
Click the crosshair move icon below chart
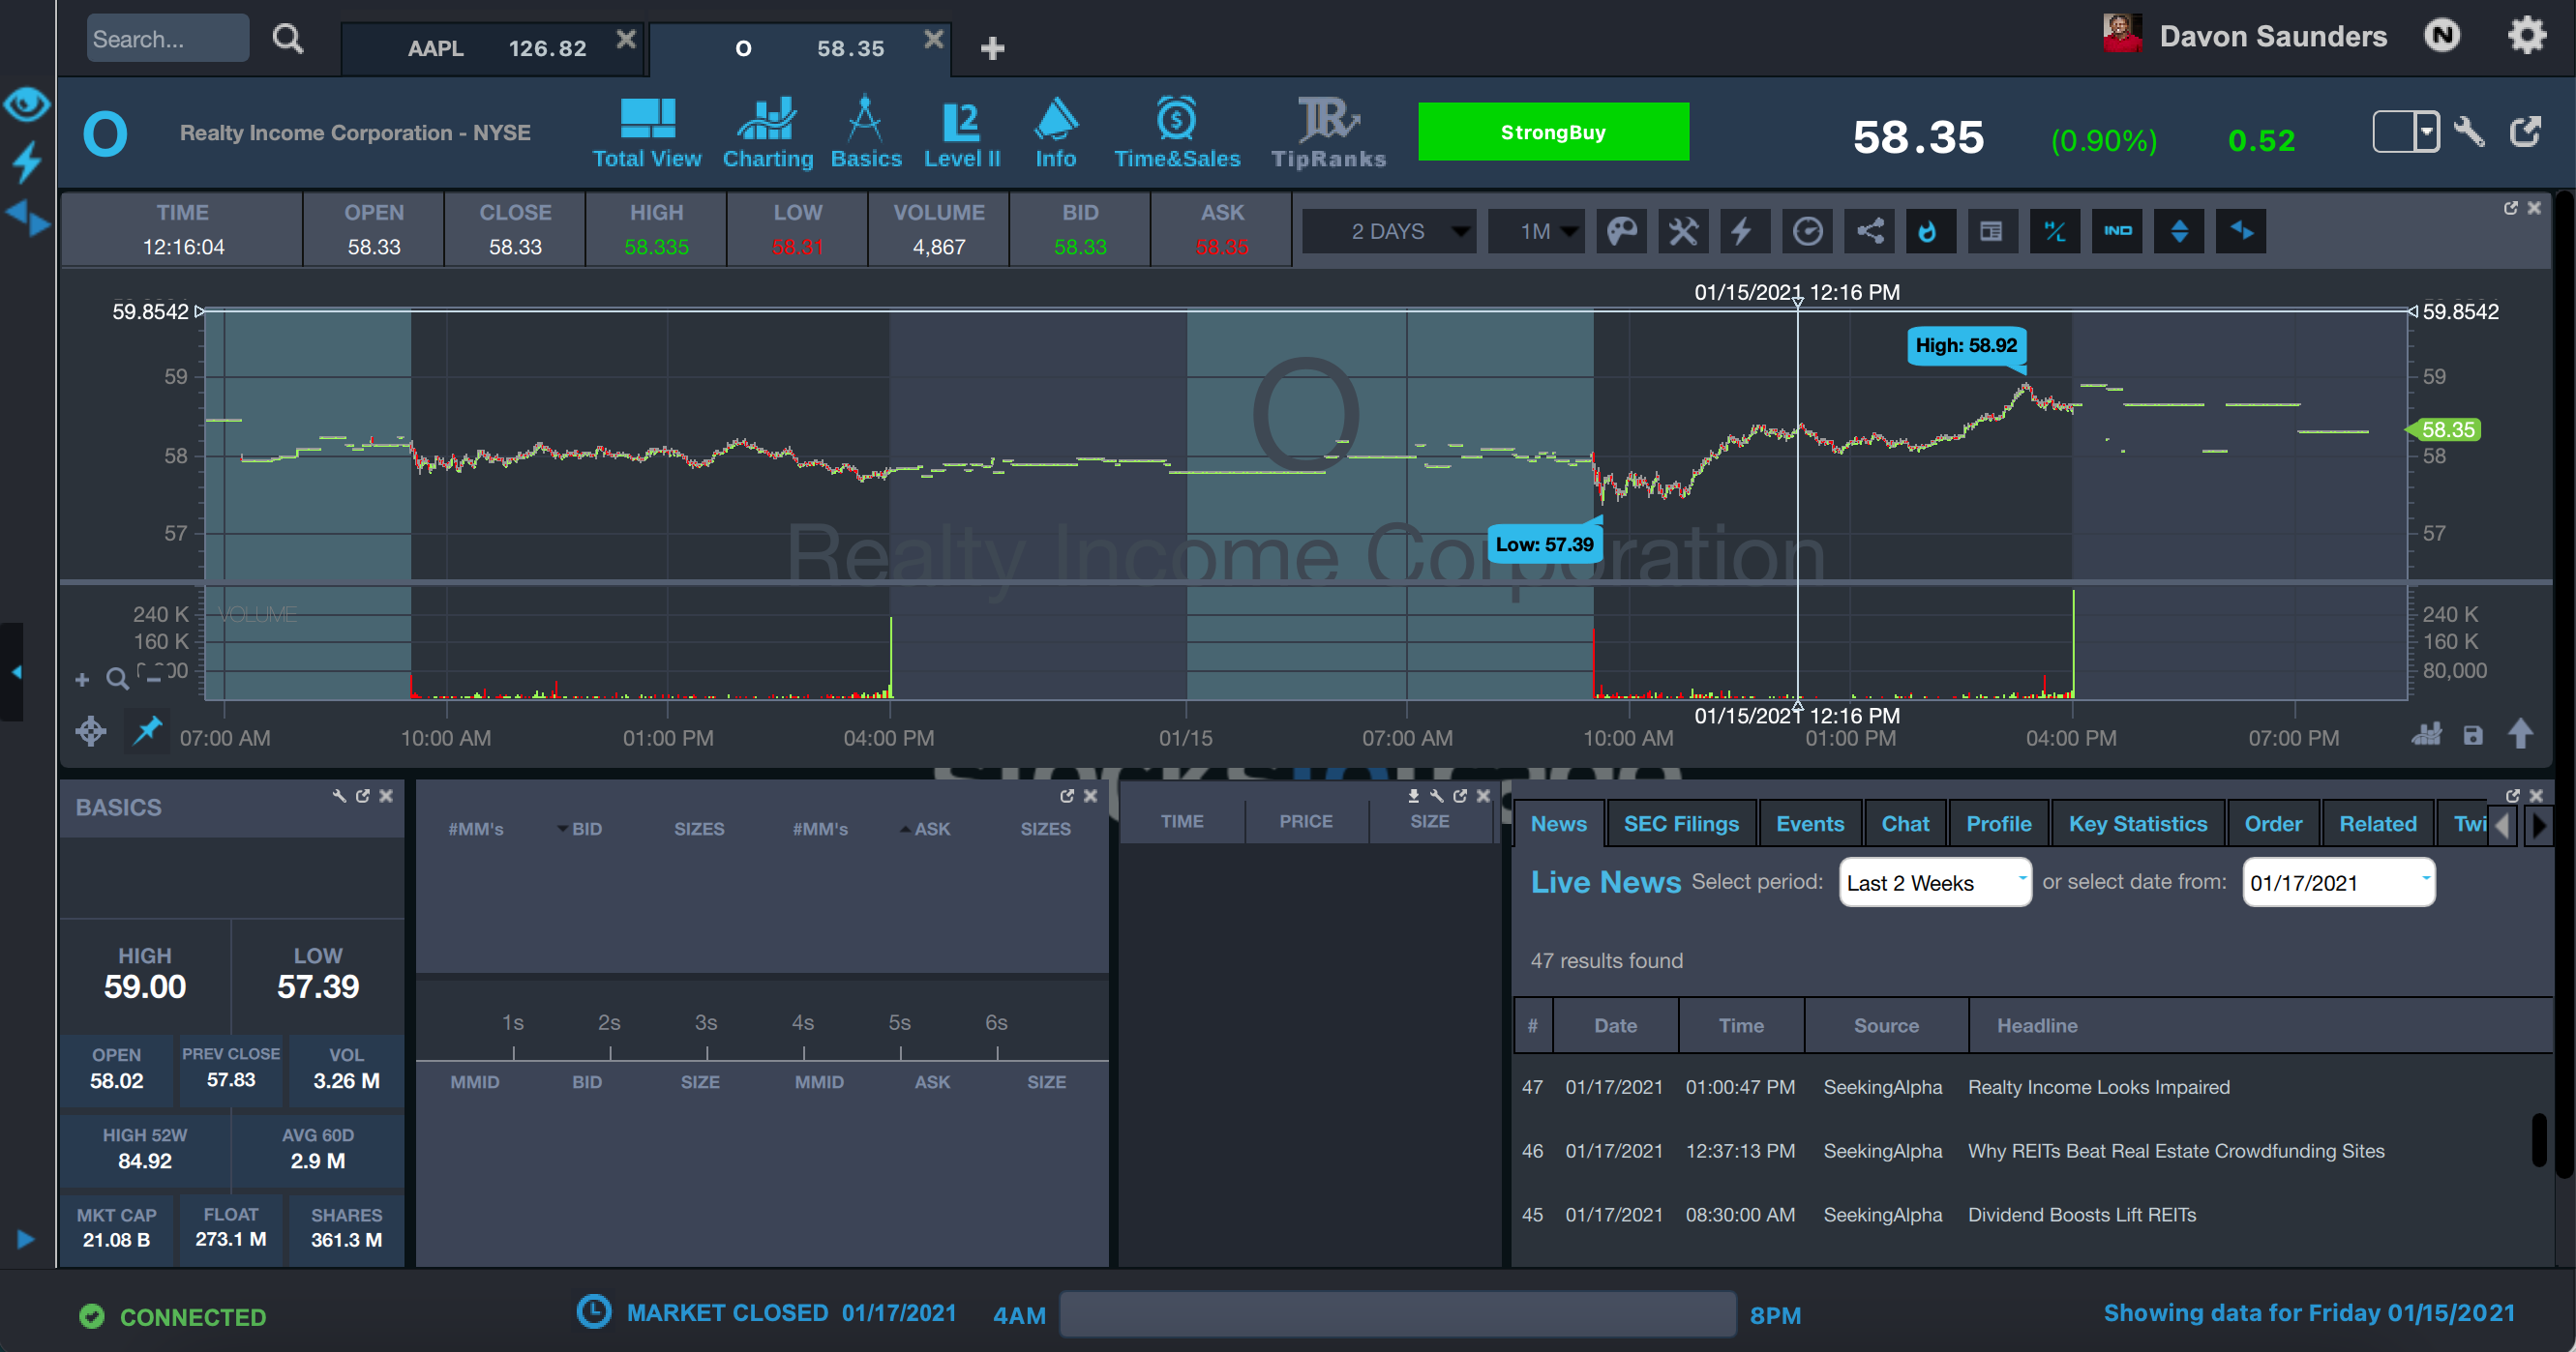pos(91,731)
